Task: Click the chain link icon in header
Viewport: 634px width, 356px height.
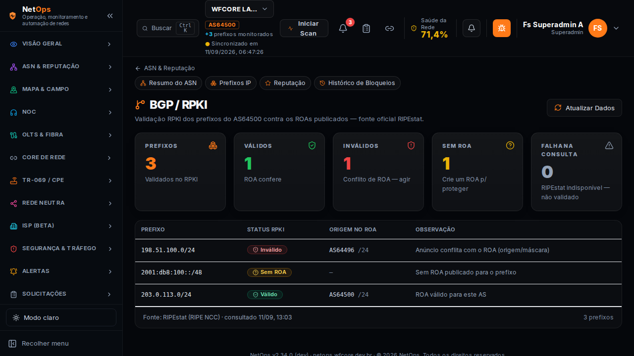Action: [x=390, y=28]
